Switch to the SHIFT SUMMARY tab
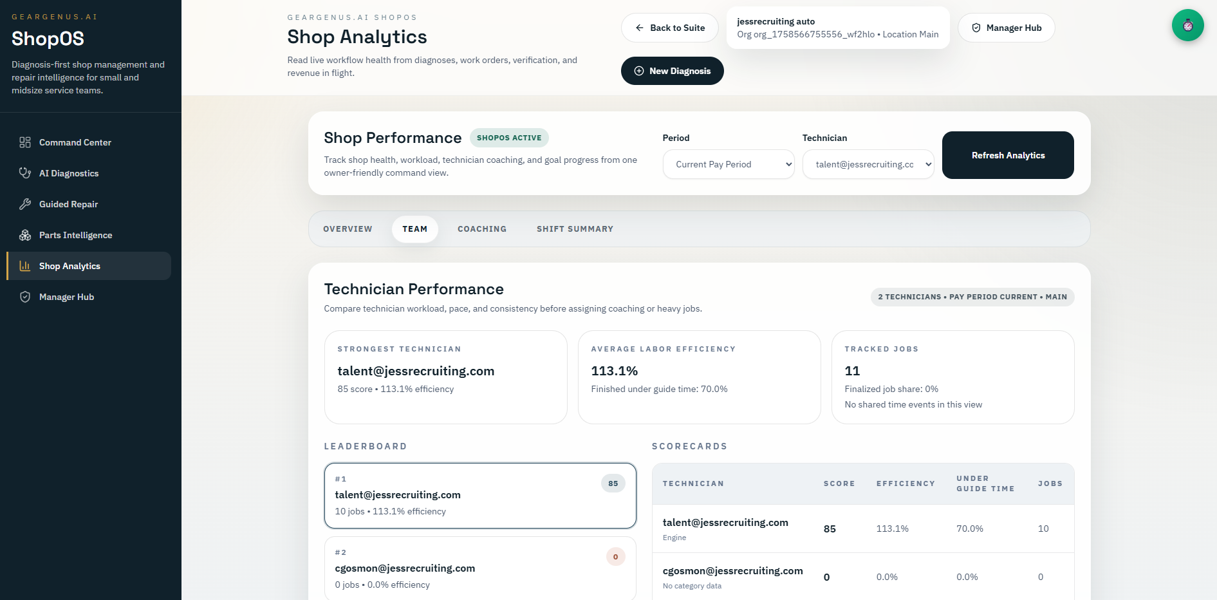 pos(575,229)
